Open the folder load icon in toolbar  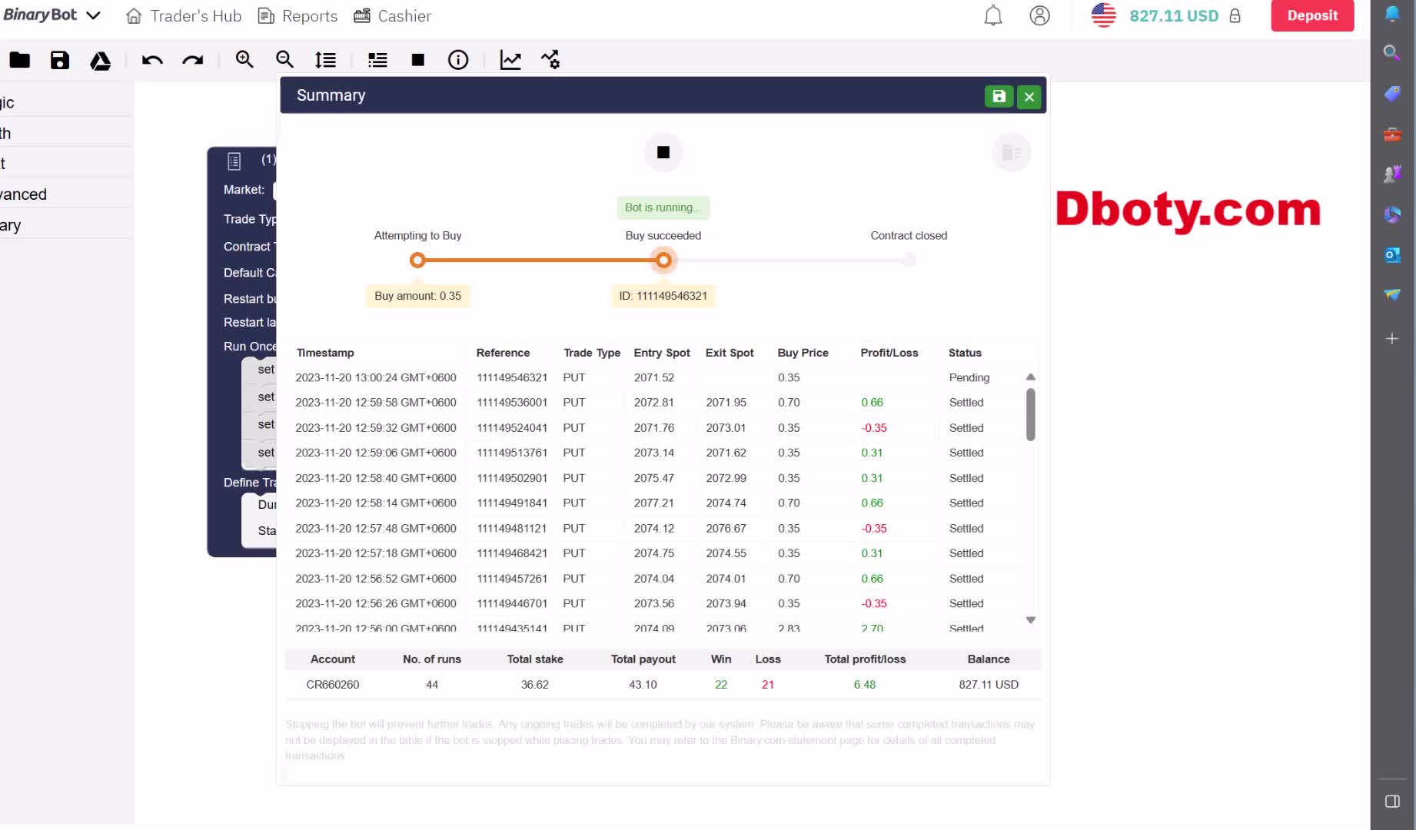[x=20, y=60]
